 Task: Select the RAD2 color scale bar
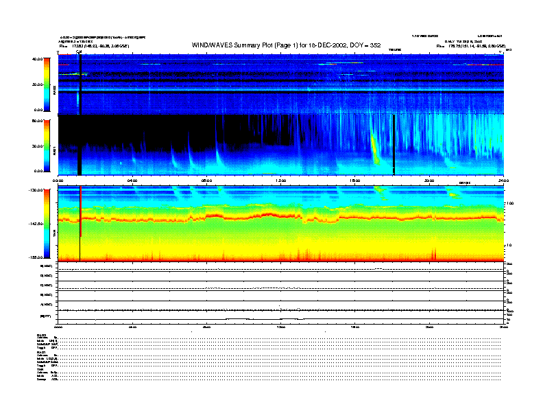[47, 84]
